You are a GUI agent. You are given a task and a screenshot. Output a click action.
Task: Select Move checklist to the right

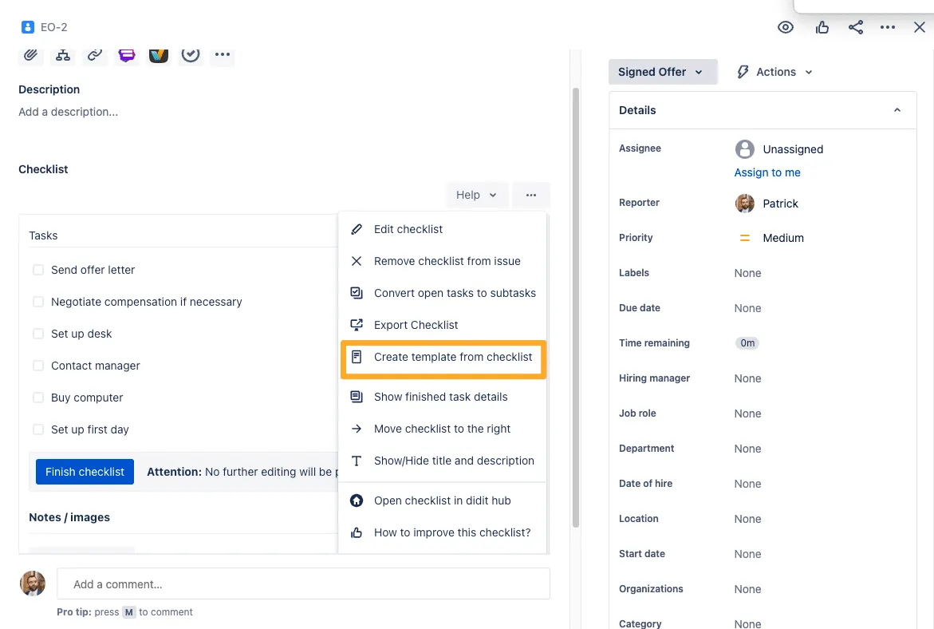443,429
